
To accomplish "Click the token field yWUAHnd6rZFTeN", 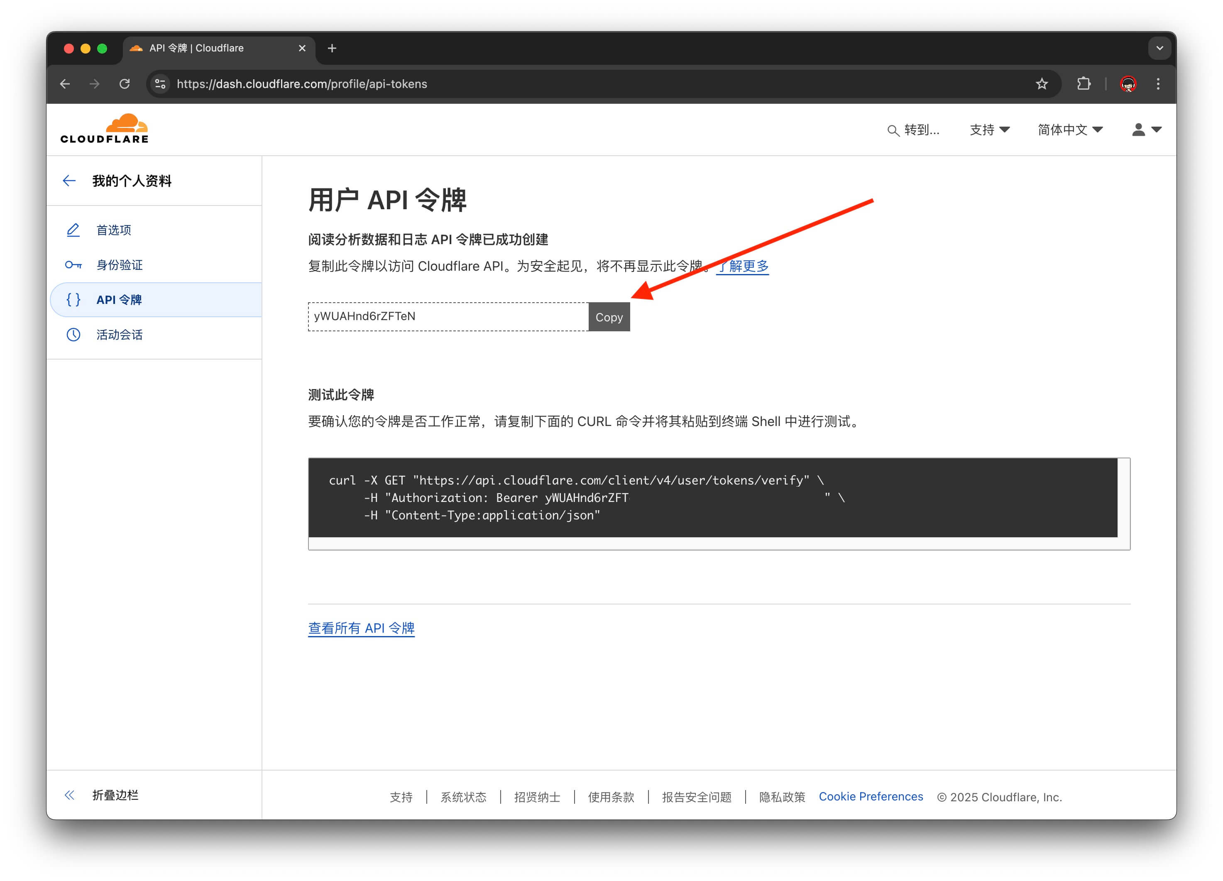I will coord(448,317).
